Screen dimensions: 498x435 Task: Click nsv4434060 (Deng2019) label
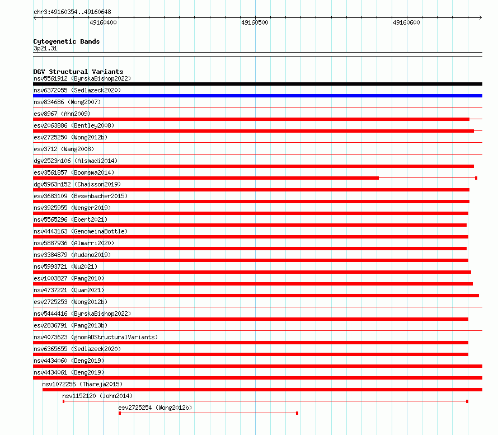pos(69,361)
